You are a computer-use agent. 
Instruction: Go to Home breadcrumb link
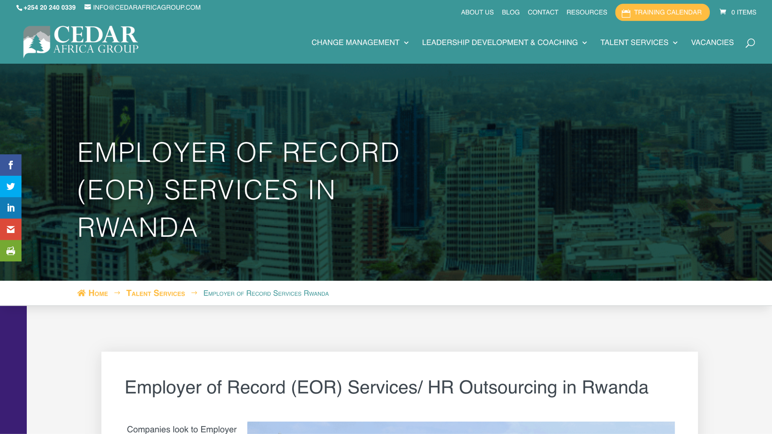98,293
